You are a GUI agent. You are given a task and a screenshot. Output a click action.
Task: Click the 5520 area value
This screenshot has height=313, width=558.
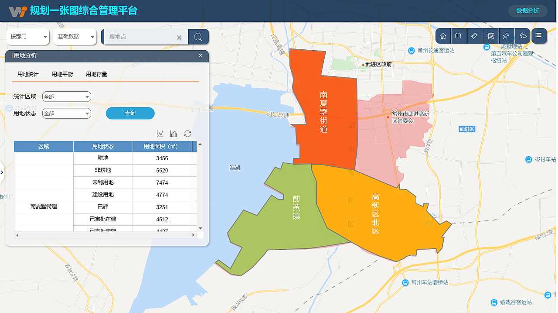pos(162,170)
